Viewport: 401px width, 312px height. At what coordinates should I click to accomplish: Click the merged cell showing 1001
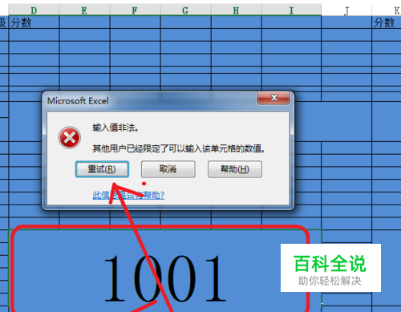[x=165, y=270]
